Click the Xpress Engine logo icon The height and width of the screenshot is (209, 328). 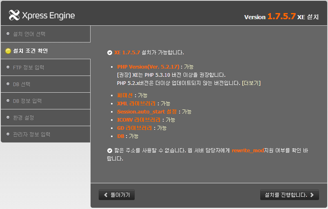(x=14, y=15)
